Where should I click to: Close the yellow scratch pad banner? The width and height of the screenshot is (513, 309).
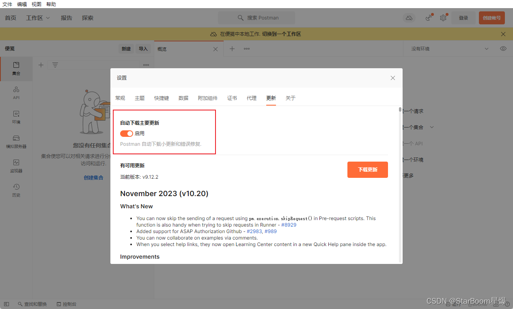click(x=503, y=34)
